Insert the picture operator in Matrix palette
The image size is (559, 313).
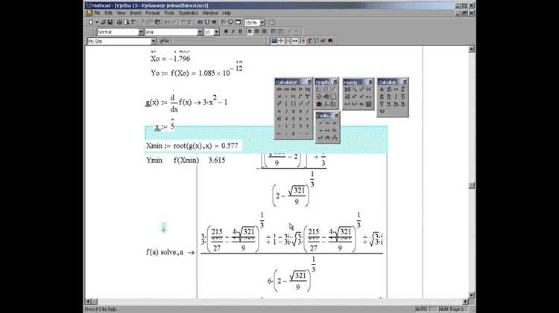(369, 104)
